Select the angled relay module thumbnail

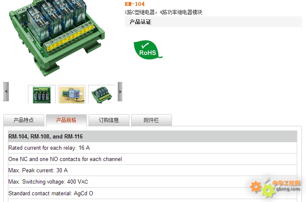coord(102,95)
